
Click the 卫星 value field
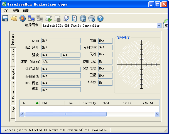[105, 76]
